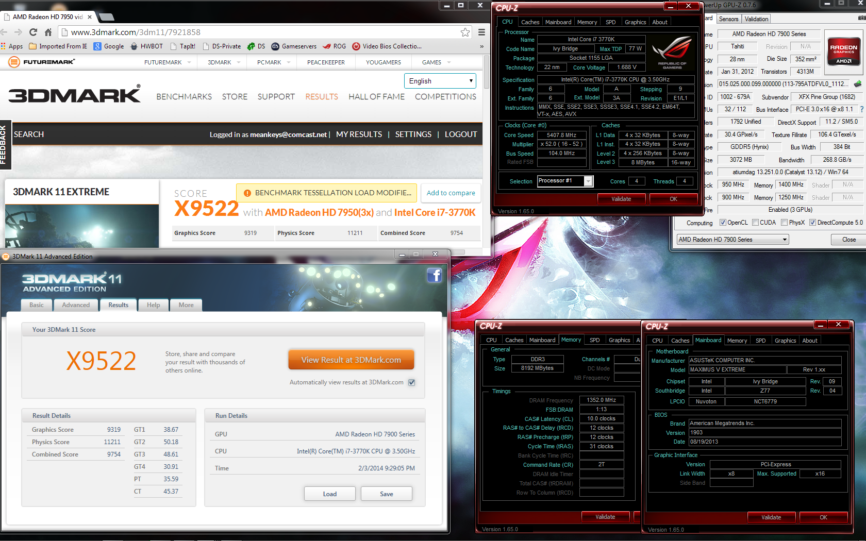
Task: Select Basic tab in 3DMark 11
Action: point(37,305)
